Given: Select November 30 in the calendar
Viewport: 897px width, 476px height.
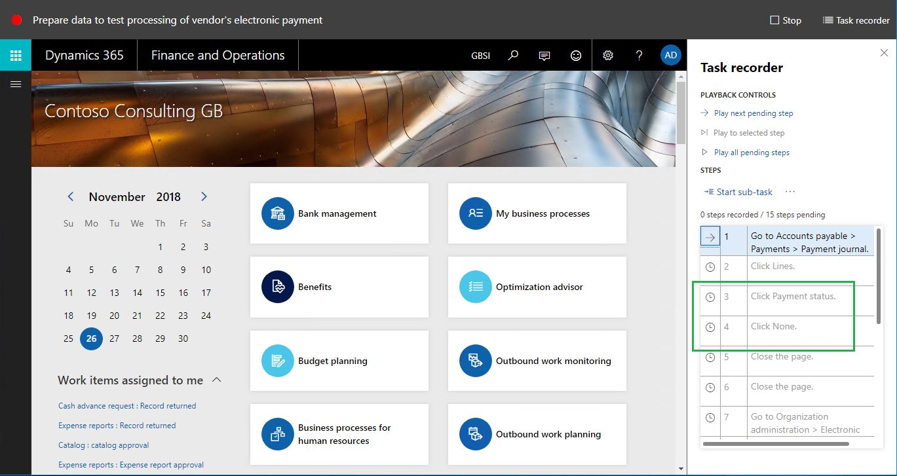Looking at the screenshot, I should (183, 339).
